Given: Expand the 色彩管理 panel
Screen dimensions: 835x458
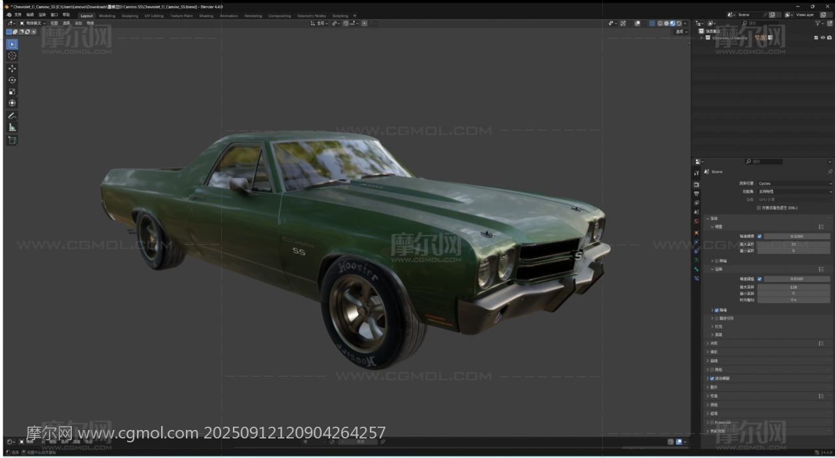Looking at the screenshot, I should [x=708, y=431].
